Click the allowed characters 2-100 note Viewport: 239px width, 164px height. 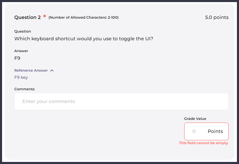(84, 17)
